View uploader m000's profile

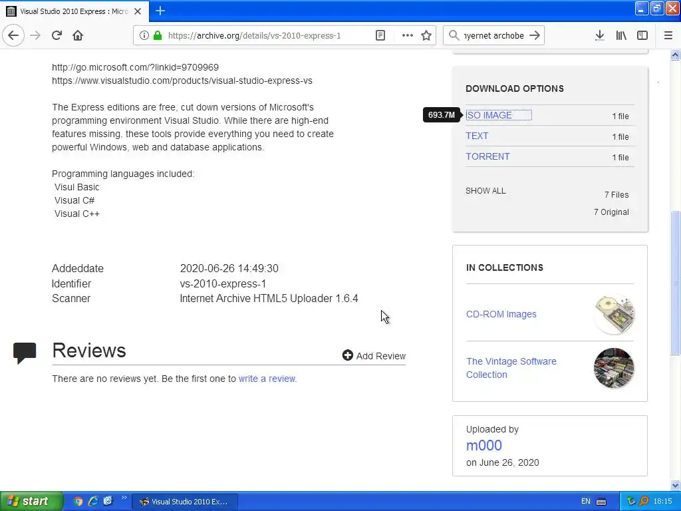click(484, 445)
